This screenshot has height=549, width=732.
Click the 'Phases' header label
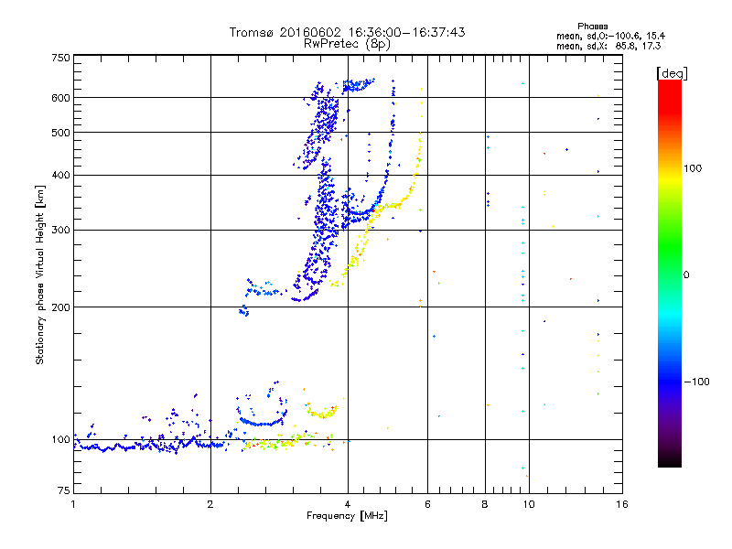click(592, 27)
